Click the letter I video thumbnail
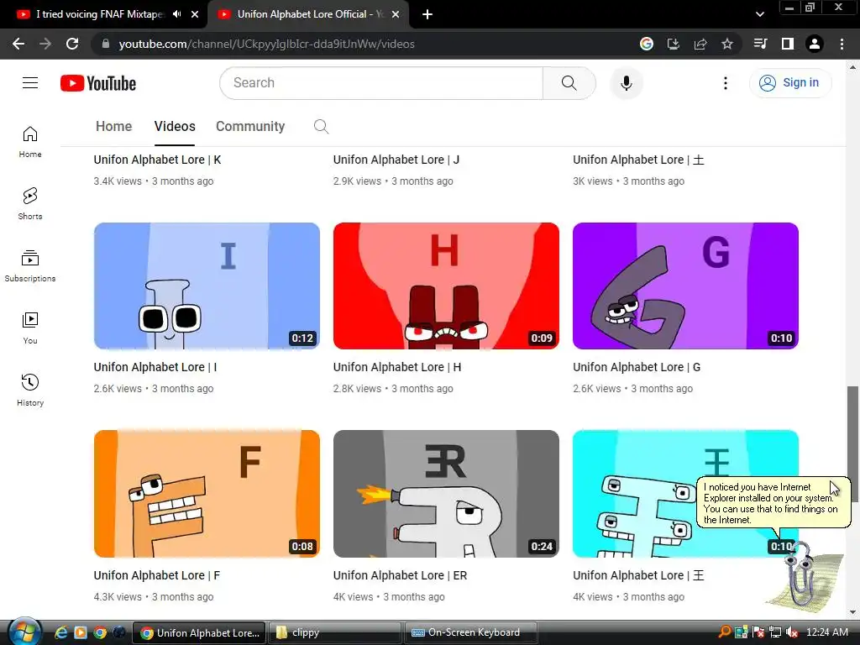The image size is (860, 645). click(207, 286)
